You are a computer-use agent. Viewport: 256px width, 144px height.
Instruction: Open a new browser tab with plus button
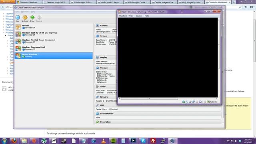point(234,2)
